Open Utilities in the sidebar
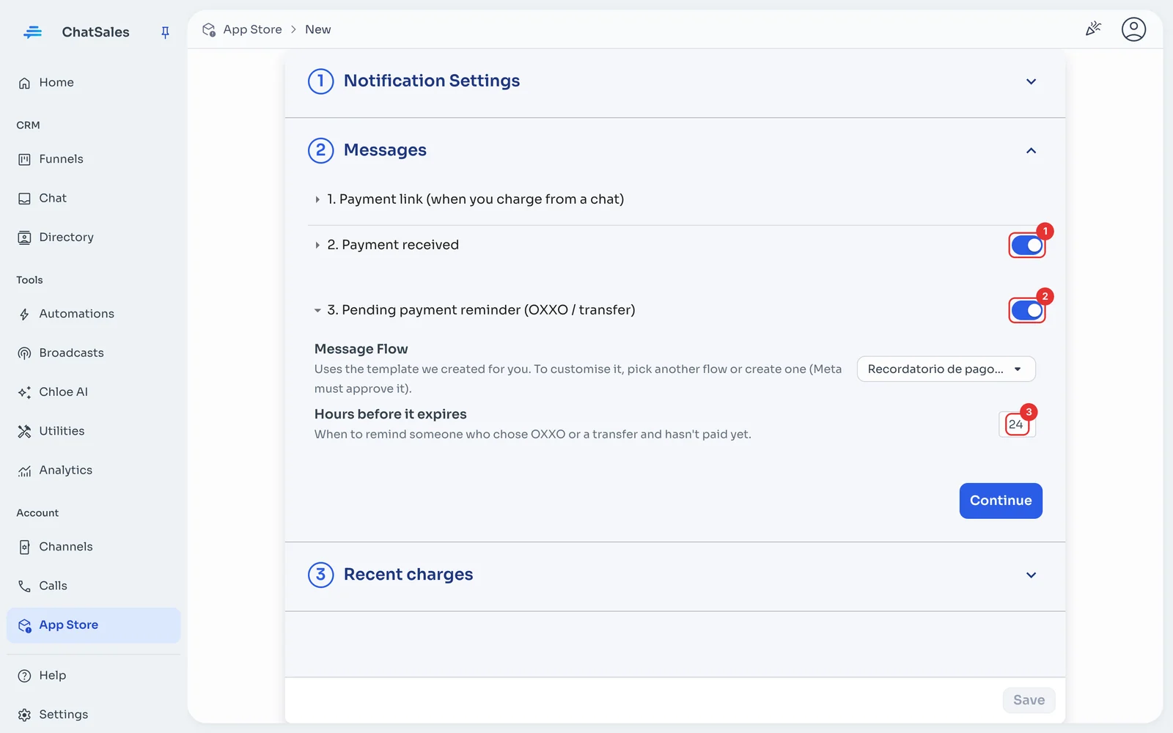Viewport: 1173px width, 733px height. 93,431
